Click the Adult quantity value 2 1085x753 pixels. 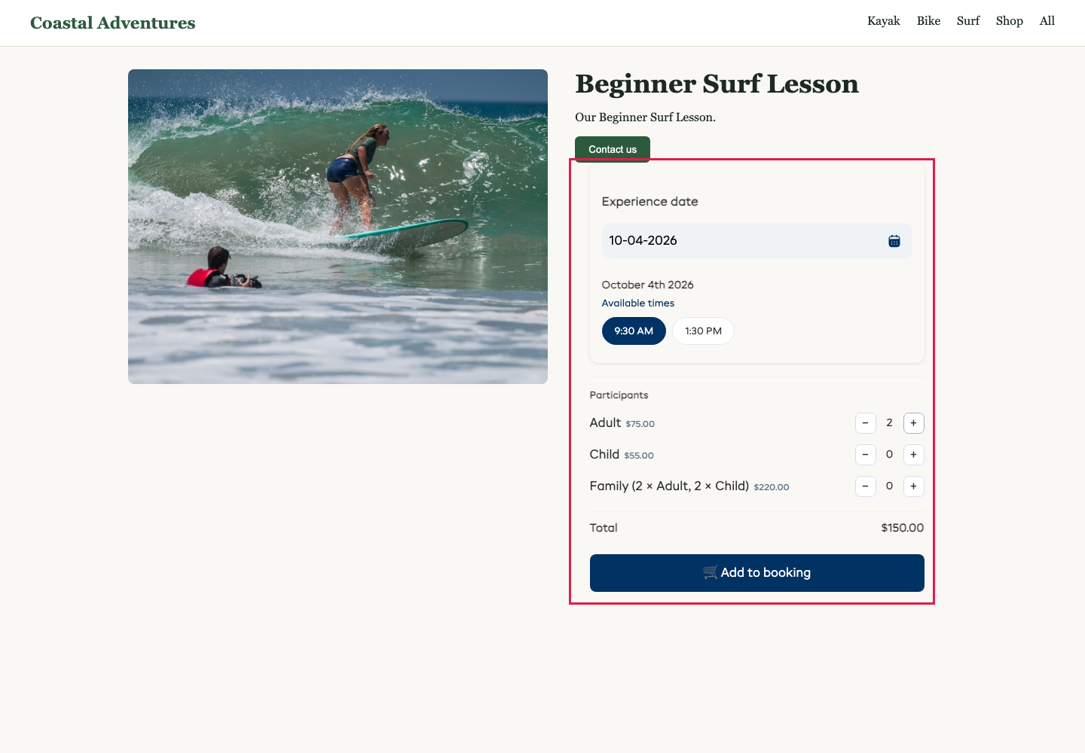[890, 423]
